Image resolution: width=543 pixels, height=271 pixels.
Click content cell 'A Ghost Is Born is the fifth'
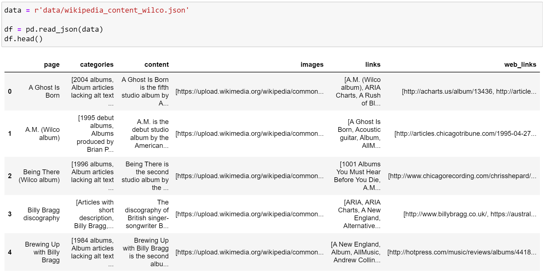tap(145, 91)
